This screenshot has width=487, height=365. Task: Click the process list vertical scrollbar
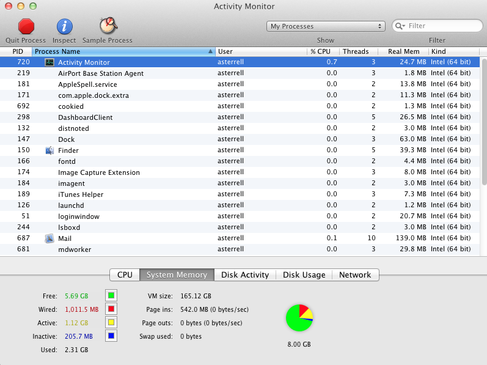[x=484, y=121]
